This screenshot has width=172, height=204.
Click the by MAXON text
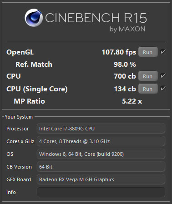127,29
